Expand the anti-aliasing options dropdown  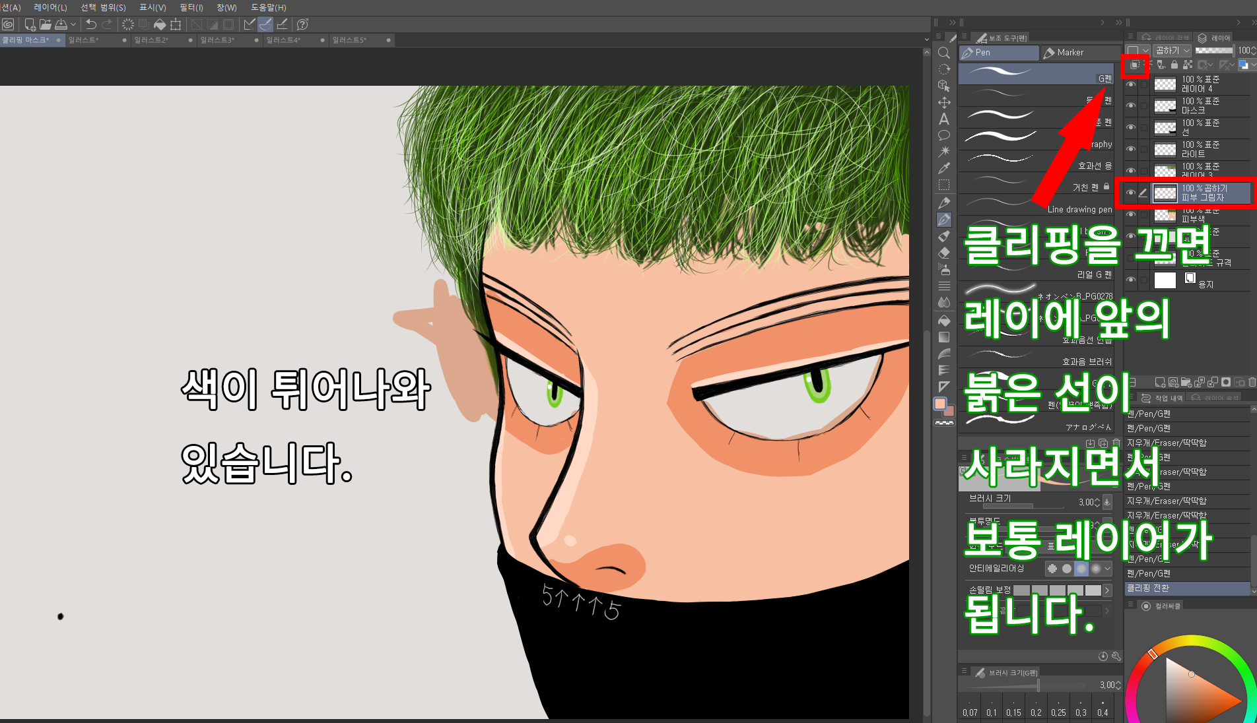pyautogui.click(x=1108, y=568)
